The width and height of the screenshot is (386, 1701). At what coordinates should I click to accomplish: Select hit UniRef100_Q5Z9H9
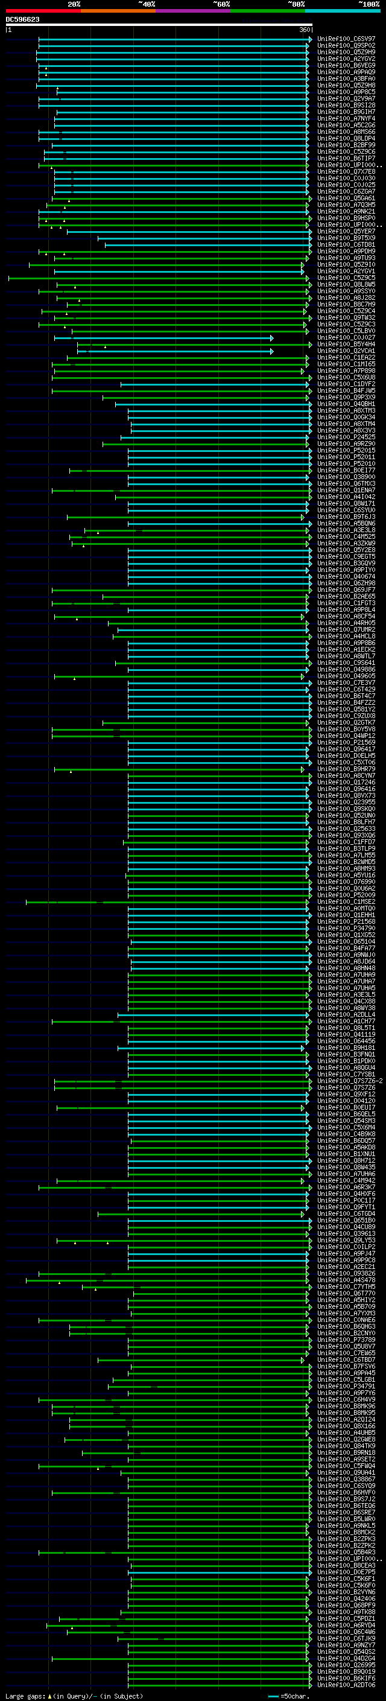pos(346,52)
